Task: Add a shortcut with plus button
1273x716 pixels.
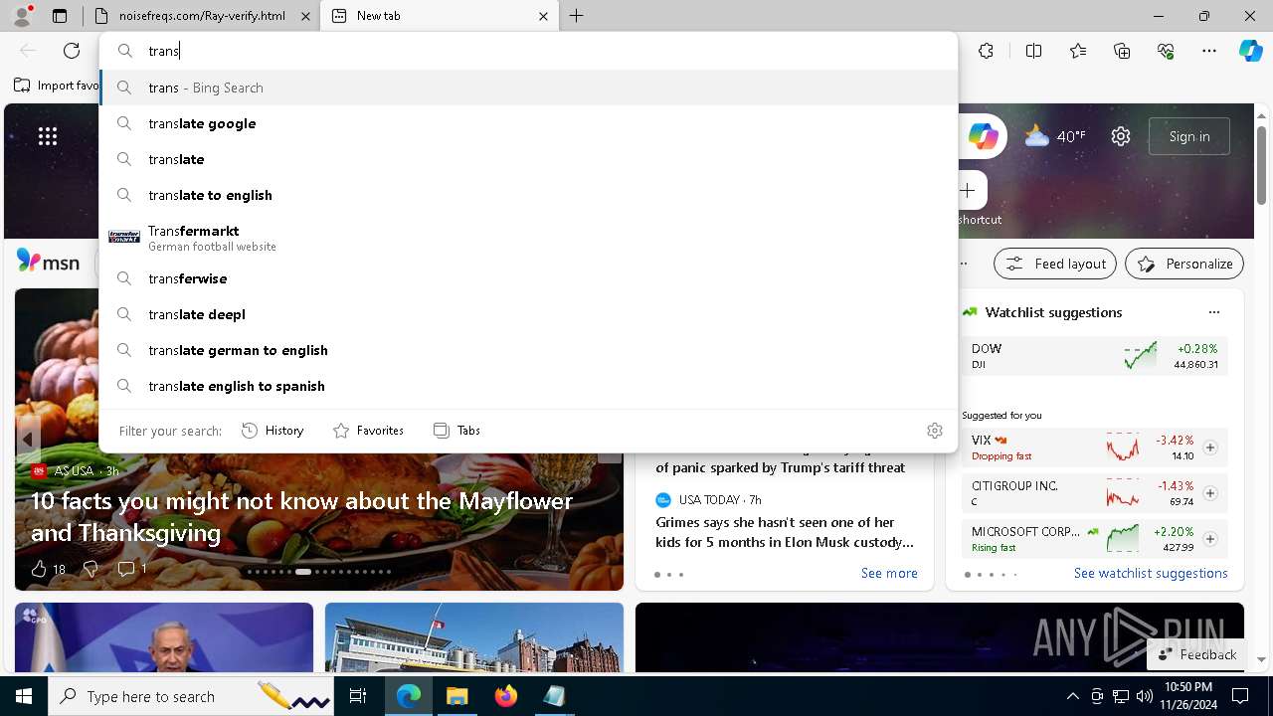Action: pos(968,190)
